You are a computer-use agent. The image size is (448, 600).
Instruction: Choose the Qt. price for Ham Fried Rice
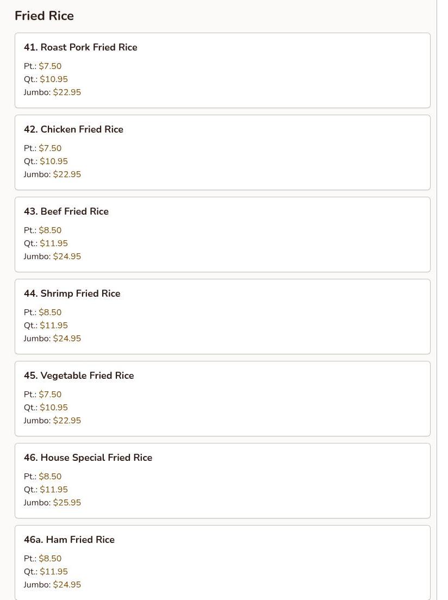(x=54, y=572)
